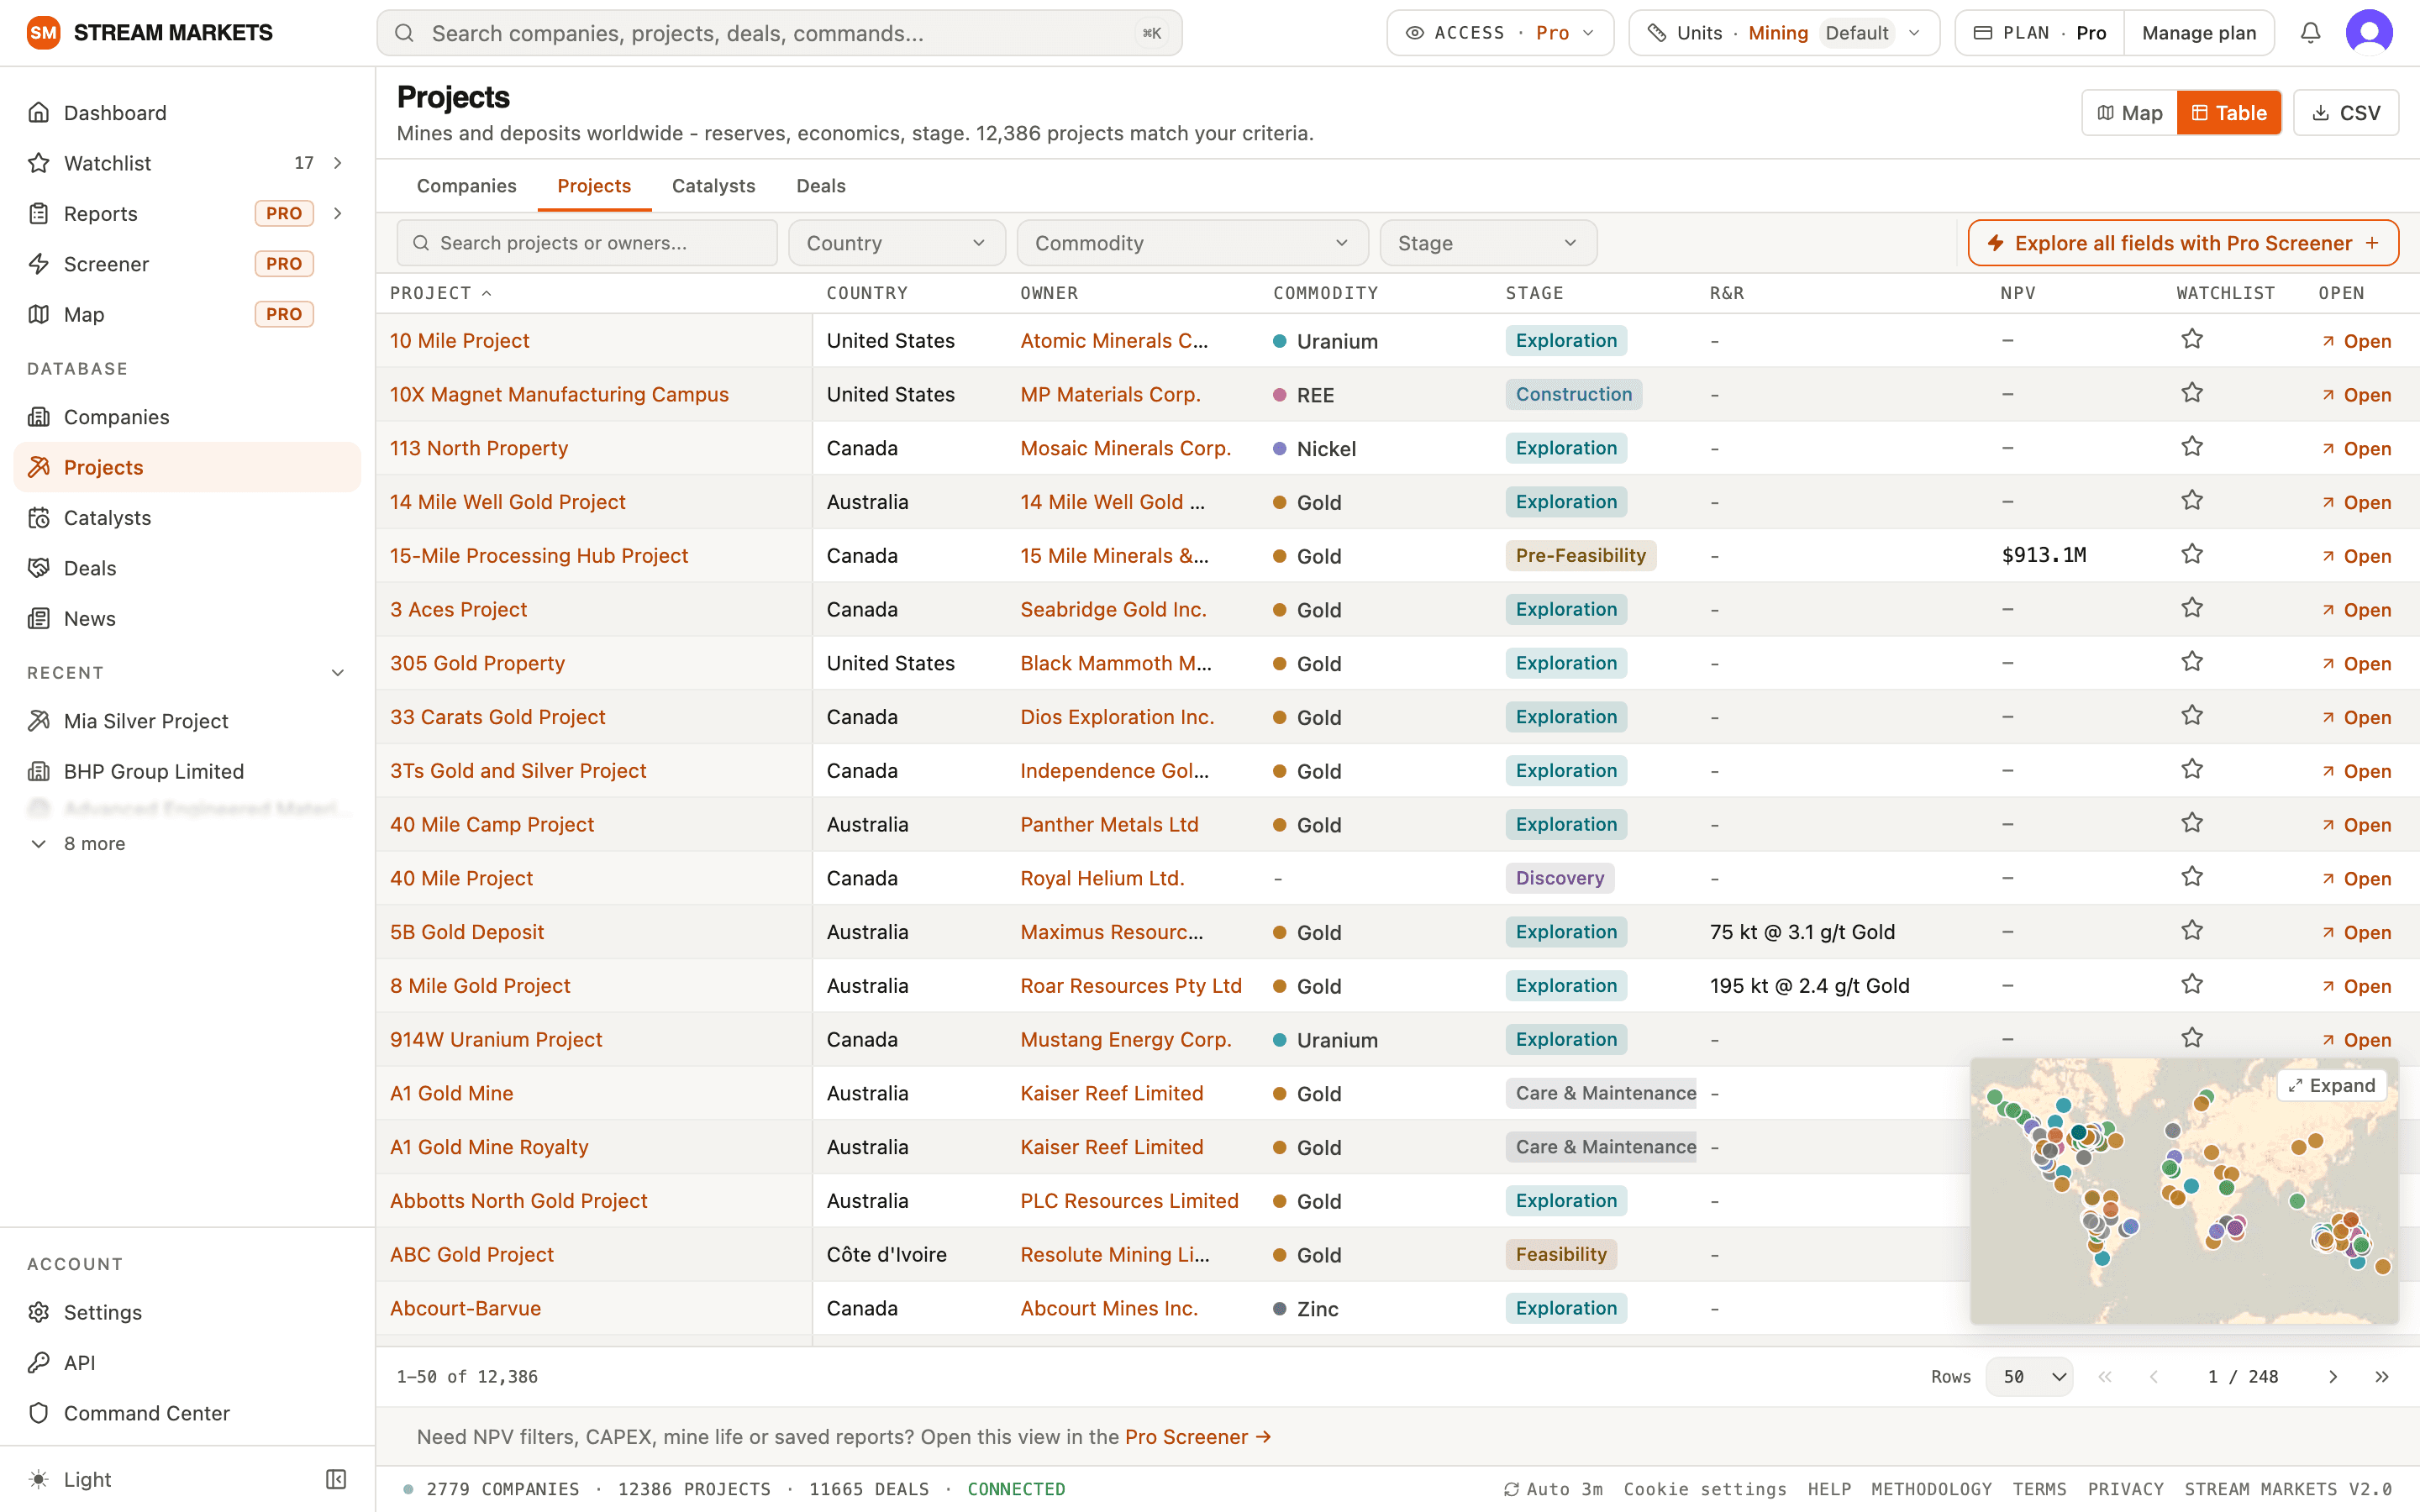Screen dimensions: 2420x1512
Task: Expand the Watchlist chevron
Action: [x=338, y=163]
